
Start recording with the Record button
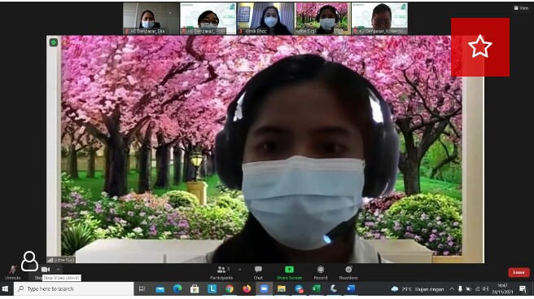point(321,273)
